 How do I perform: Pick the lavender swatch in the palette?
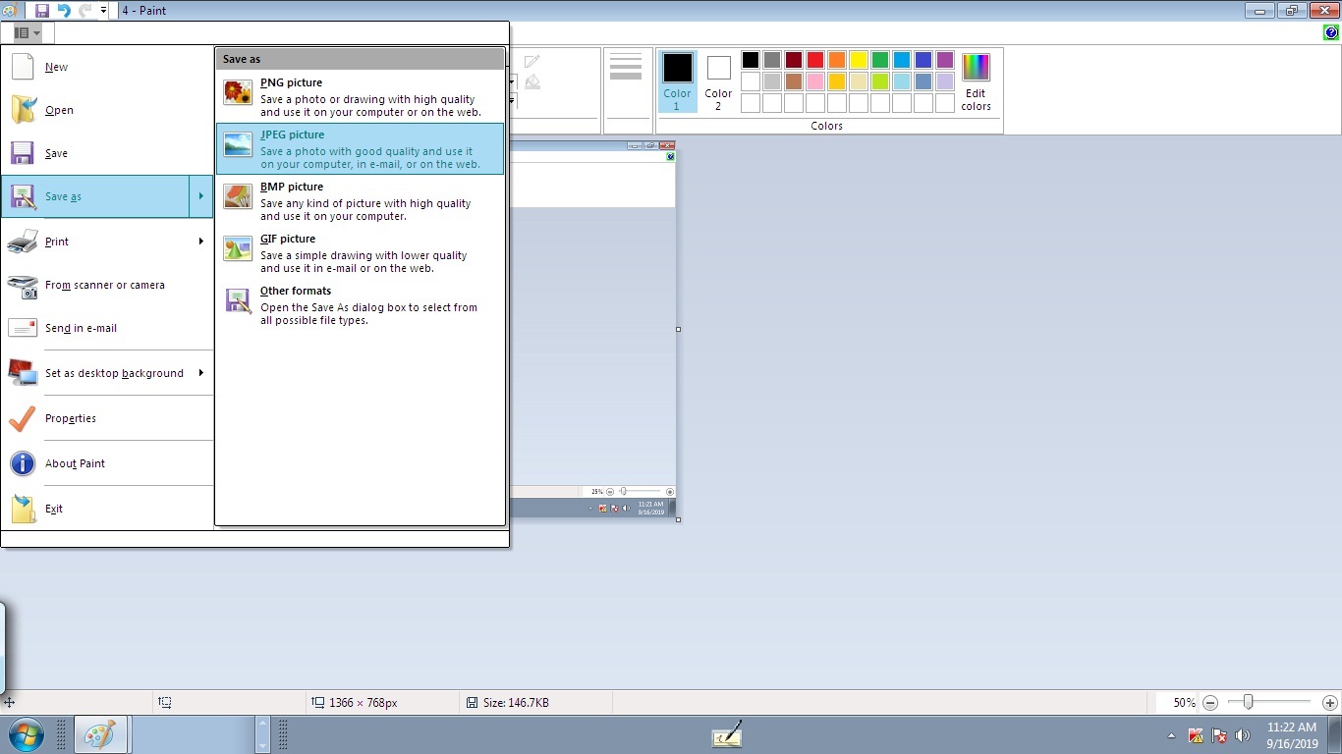(x=945, y=81)
